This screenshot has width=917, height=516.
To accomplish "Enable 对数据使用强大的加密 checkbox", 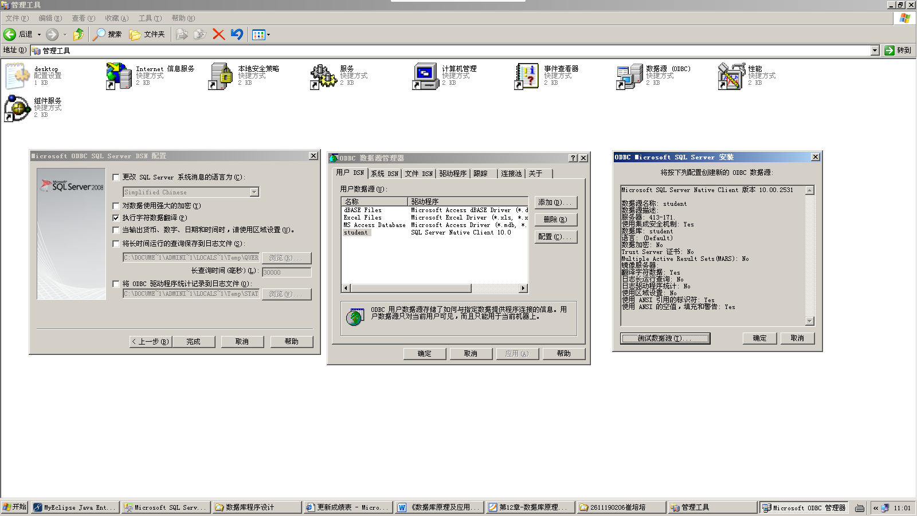I will 116,206.
